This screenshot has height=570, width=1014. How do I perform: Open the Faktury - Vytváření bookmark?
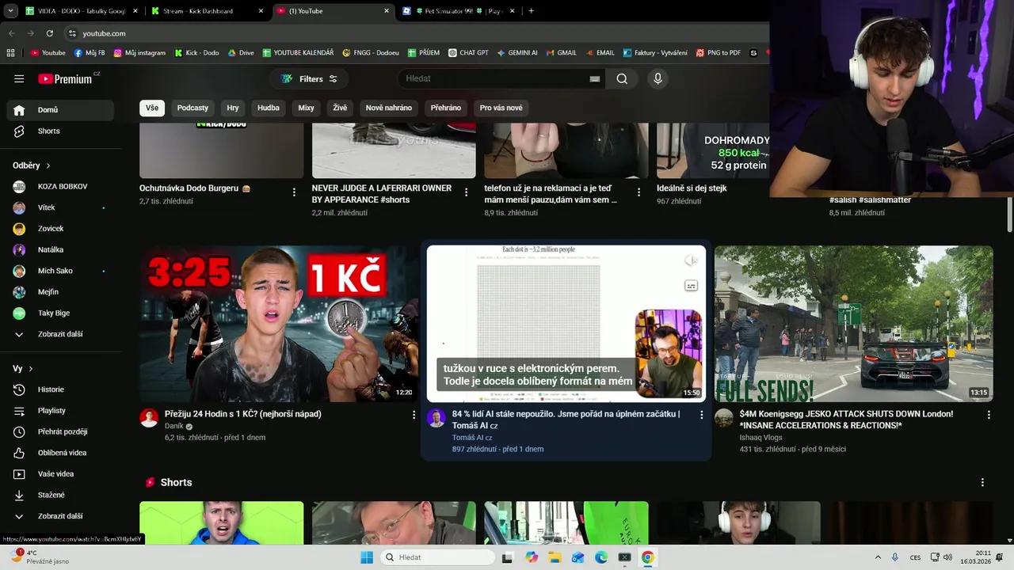pyautogui.click(x=655, y=53)
